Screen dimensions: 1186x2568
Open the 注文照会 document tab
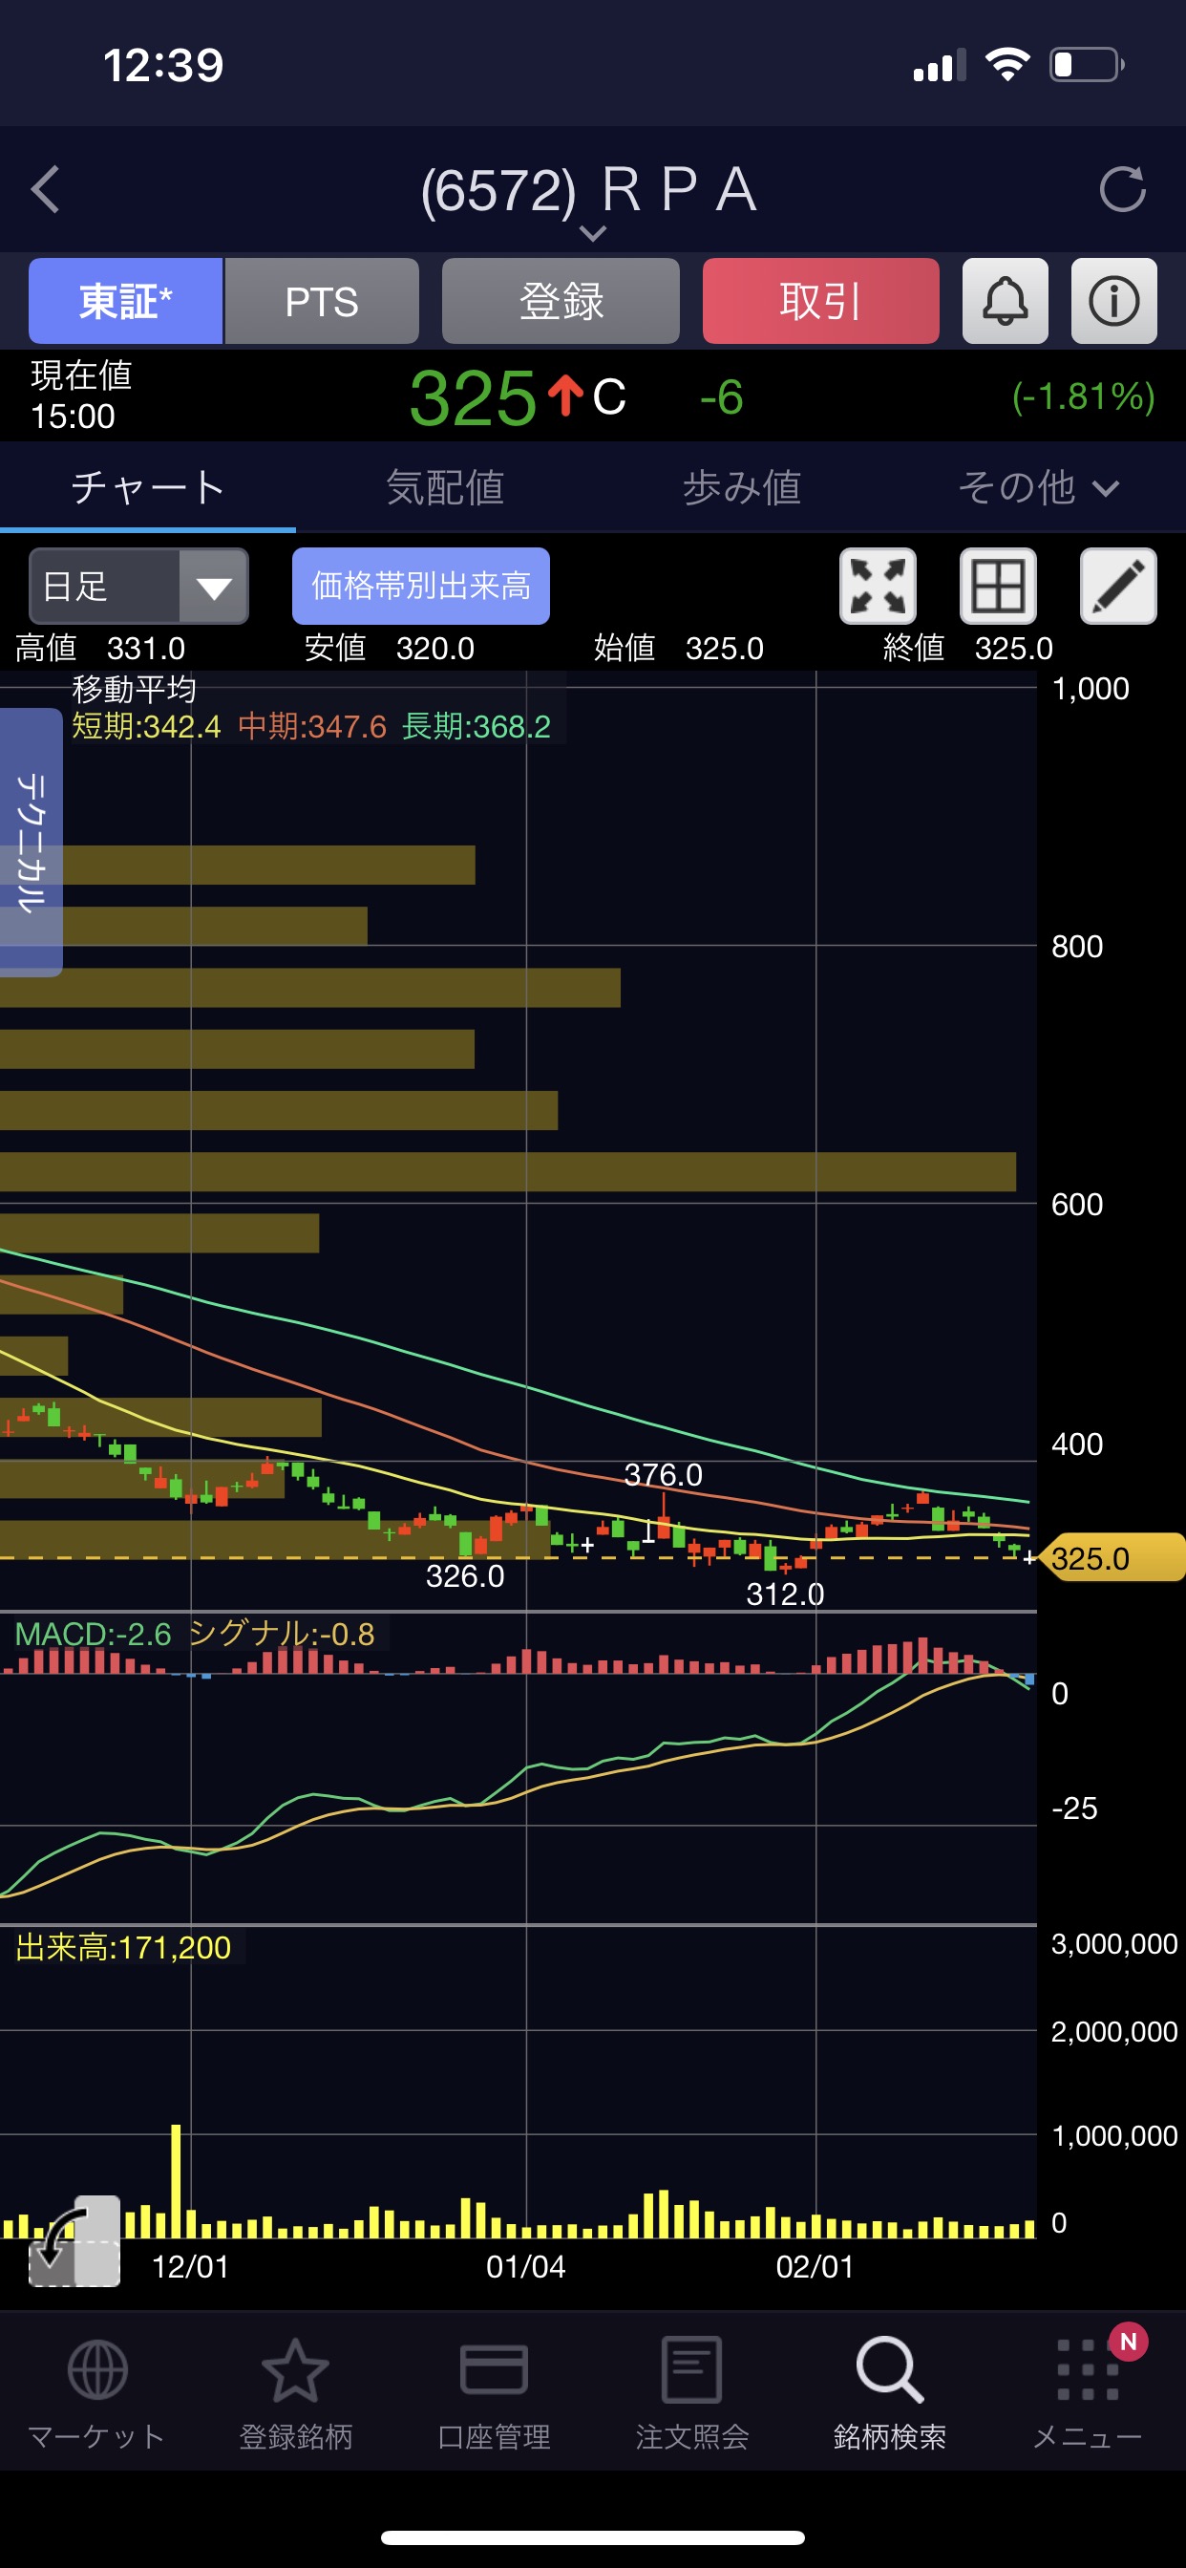pyautogui.click(x=691, y=2394)
